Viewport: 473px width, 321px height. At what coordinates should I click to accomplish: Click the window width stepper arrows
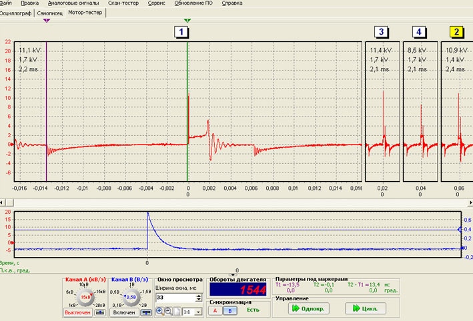pos(199,298)
